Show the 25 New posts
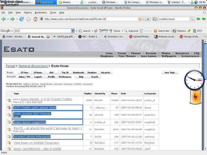 24,73
